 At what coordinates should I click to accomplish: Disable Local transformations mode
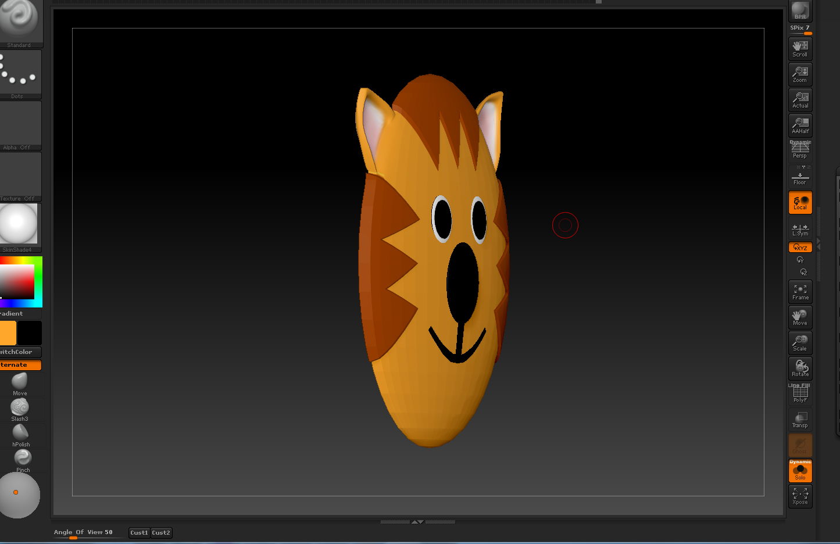(800, 202)
